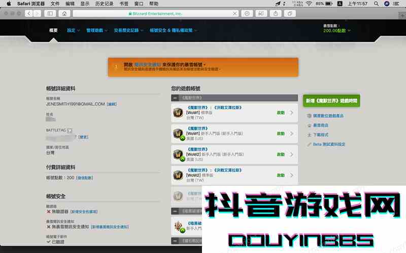Open the 帳號安全 & 隱私權政策 dropdown
This screenshot has width=406, height=253.
tap(173, 30)
